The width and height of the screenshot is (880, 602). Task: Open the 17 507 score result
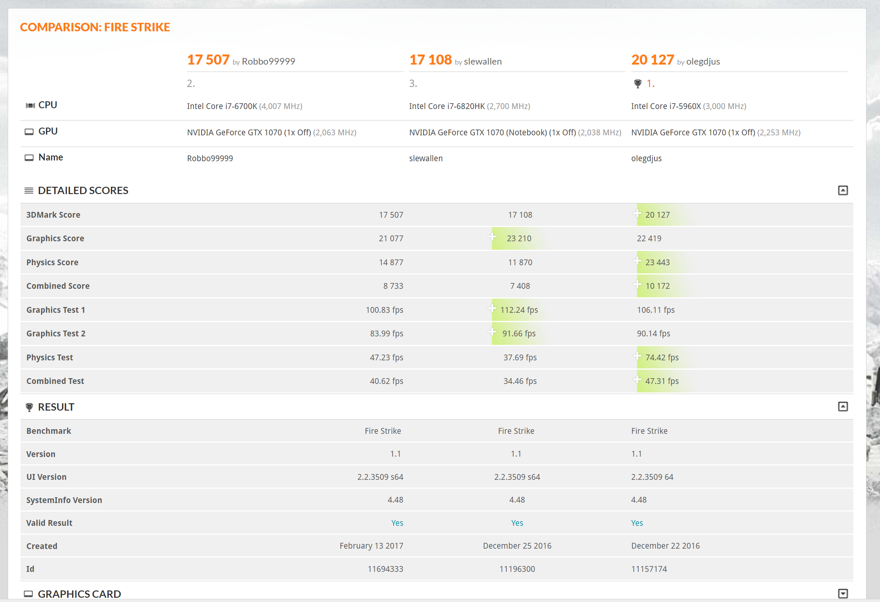coord(208,60)
